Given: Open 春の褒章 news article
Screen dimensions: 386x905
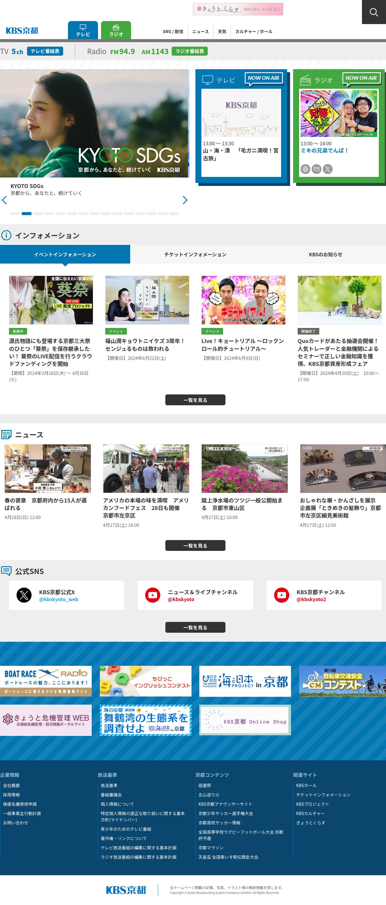Looking at the screenshot, I should pyautogui.click(x=46, y=504).
